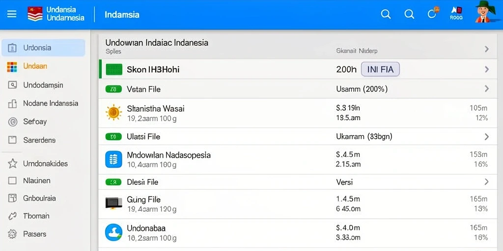The height and width of the screenshot is (251, 503).
Task: Click the link icon beside Tboman
Action: point(12,216)
